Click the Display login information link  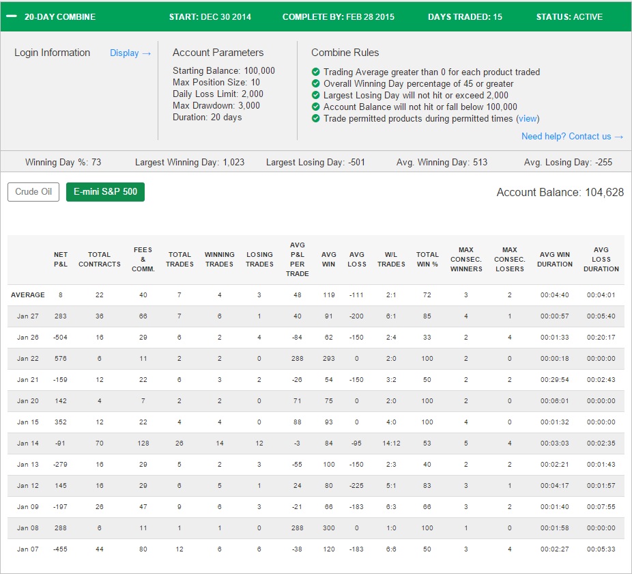[130, 53]
